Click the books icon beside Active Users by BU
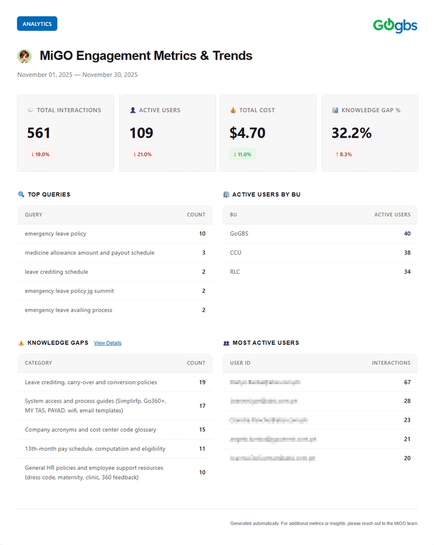Screen dimensions: 434x545 tap(226, 194)
